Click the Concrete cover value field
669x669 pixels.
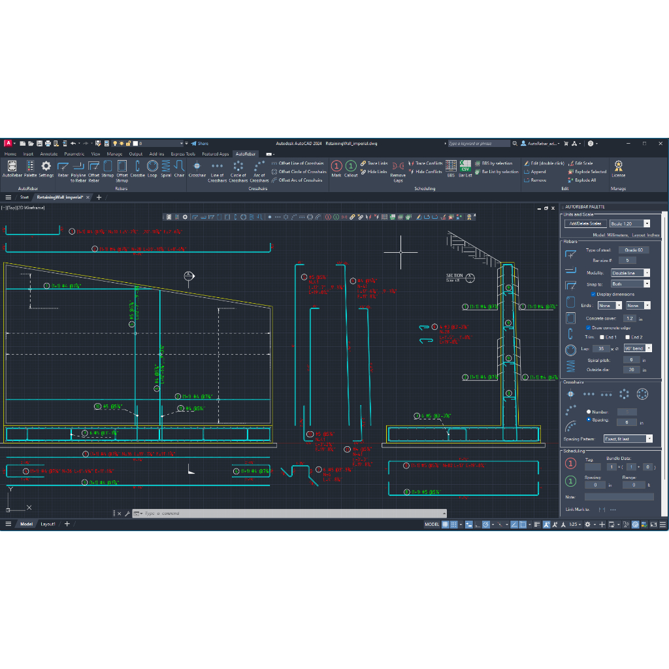[629, 318]
